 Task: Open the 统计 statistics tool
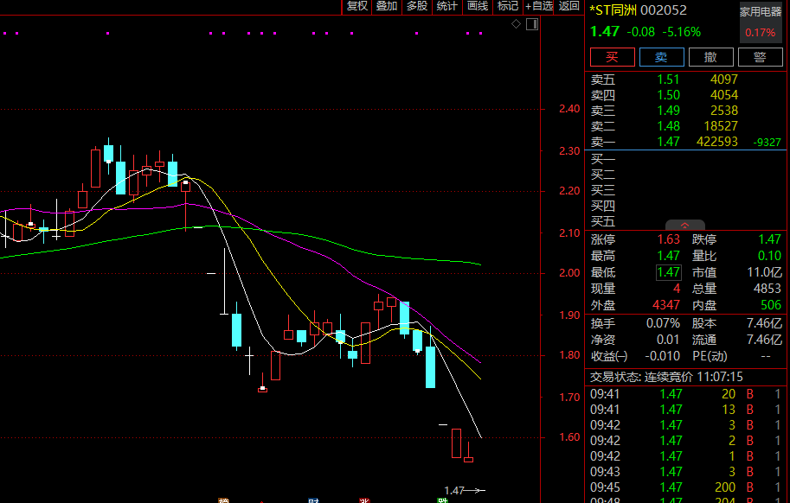click(447, 6)
